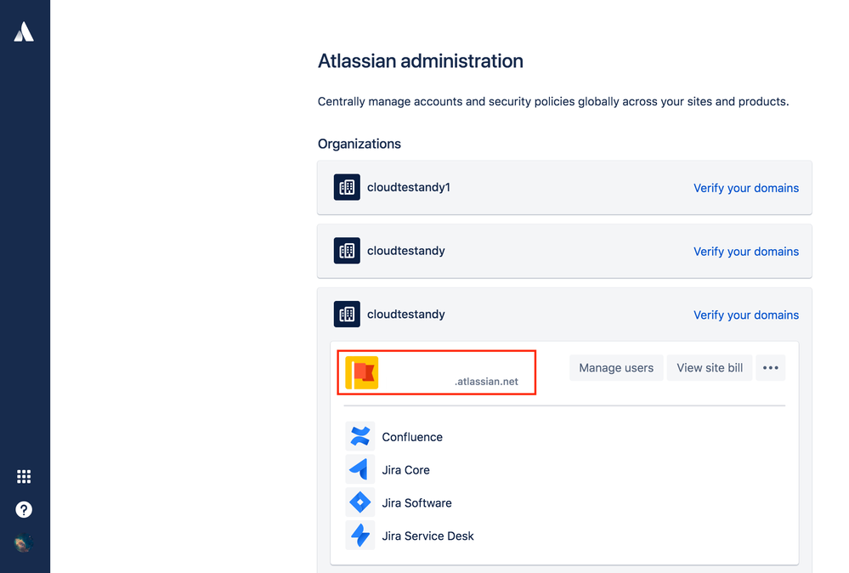Click the Jira Service Desk icon
849x573 pixels.
click(x=360, y=536)
